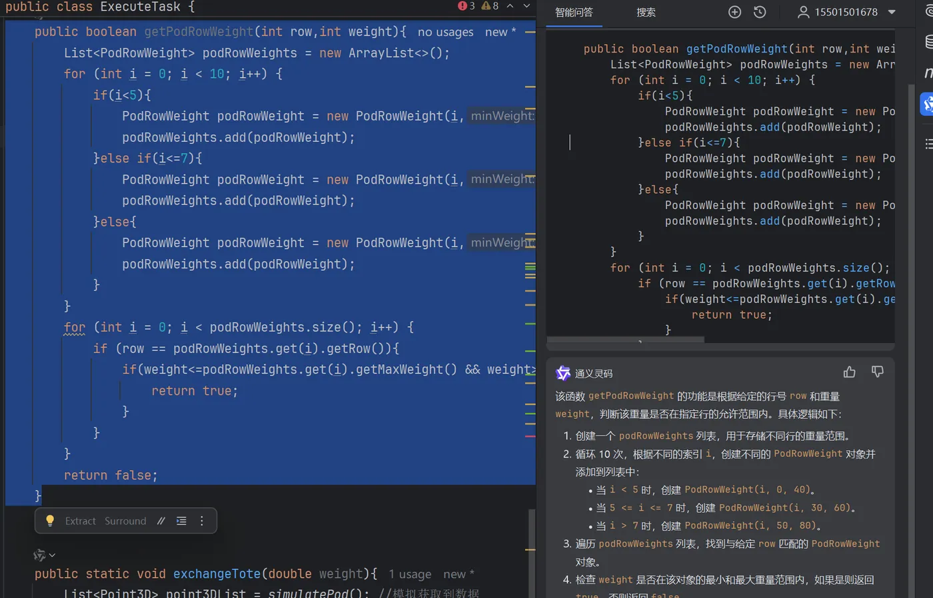Open the list-style sidebar tool icon

(x=928, y=144)
